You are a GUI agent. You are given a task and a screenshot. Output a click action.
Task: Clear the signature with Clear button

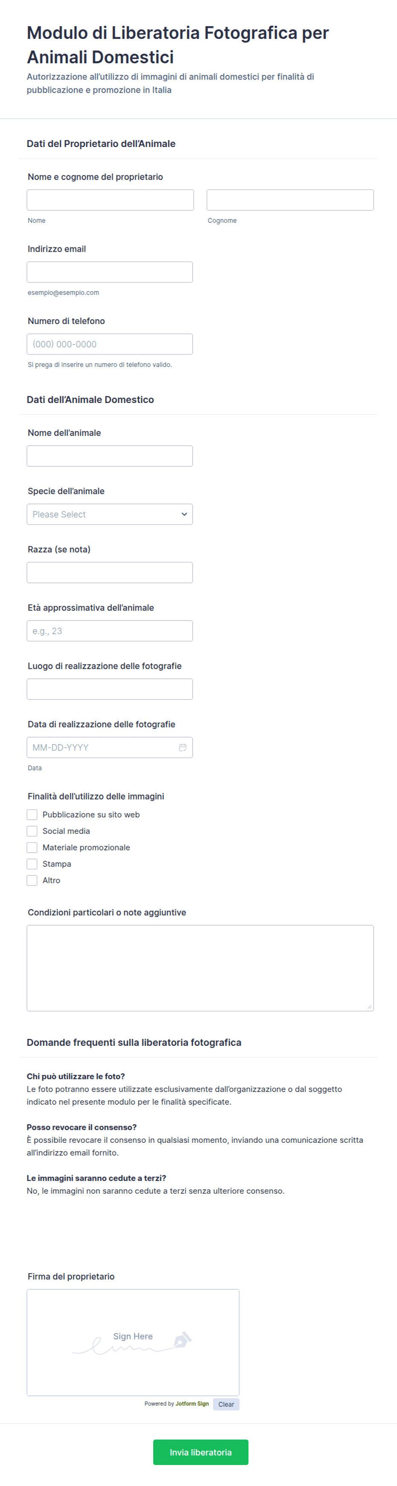point(226,1404)
